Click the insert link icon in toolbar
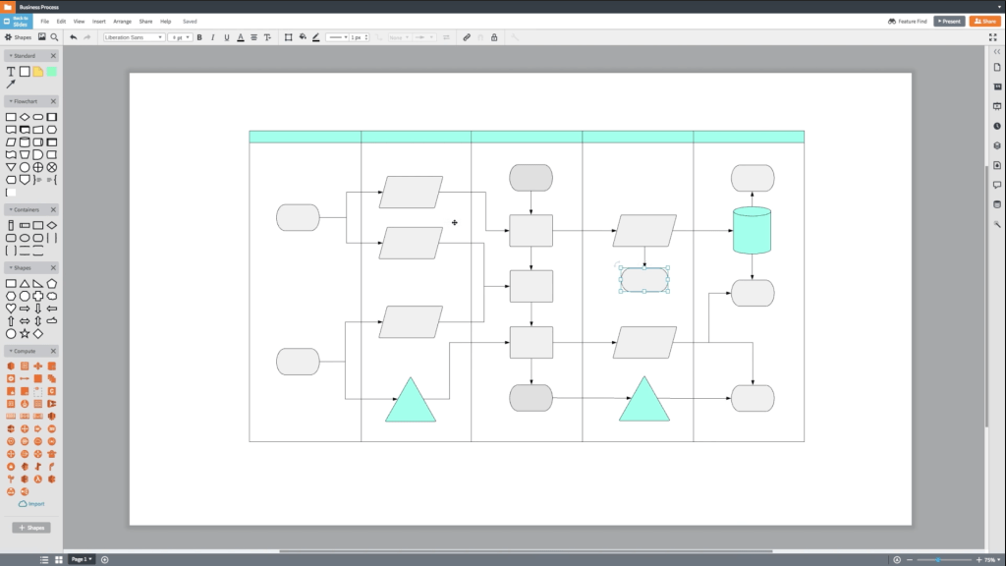 467,37
